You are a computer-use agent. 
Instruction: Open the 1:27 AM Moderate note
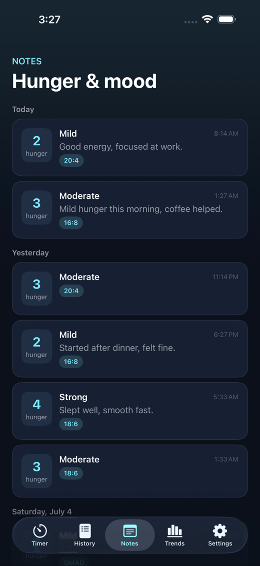point(130,210)
